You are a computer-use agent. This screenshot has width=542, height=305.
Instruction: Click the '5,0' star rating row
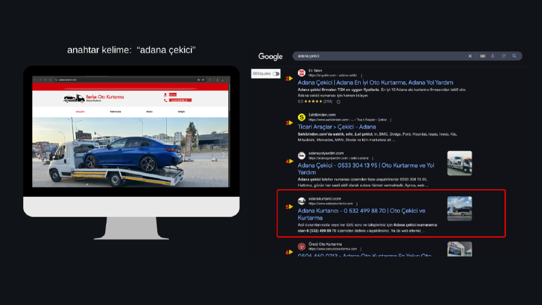pyautogui.click(x=315, y=102)
